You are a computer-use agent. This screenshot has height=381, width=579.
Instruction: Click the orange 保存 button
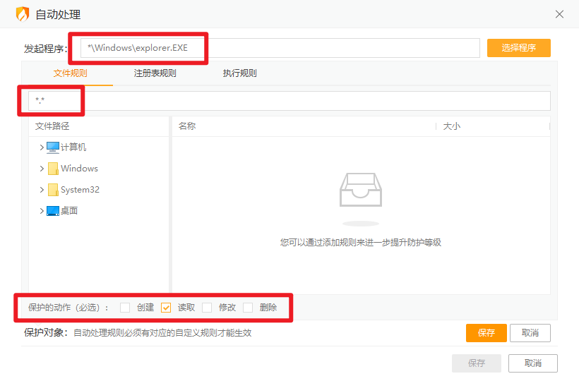[x=487, y=333]
